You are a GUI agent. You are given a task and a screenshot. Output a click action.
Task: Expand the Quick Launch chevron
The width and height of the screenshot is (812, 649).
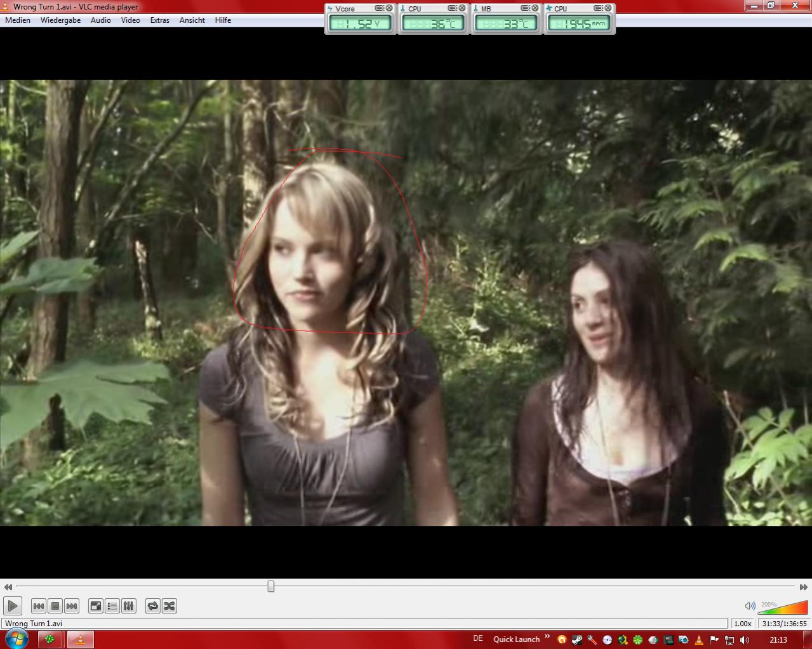tap(547, 638)
